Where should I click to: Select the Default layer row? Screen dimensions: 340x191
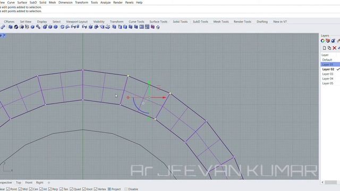[330, 60]
